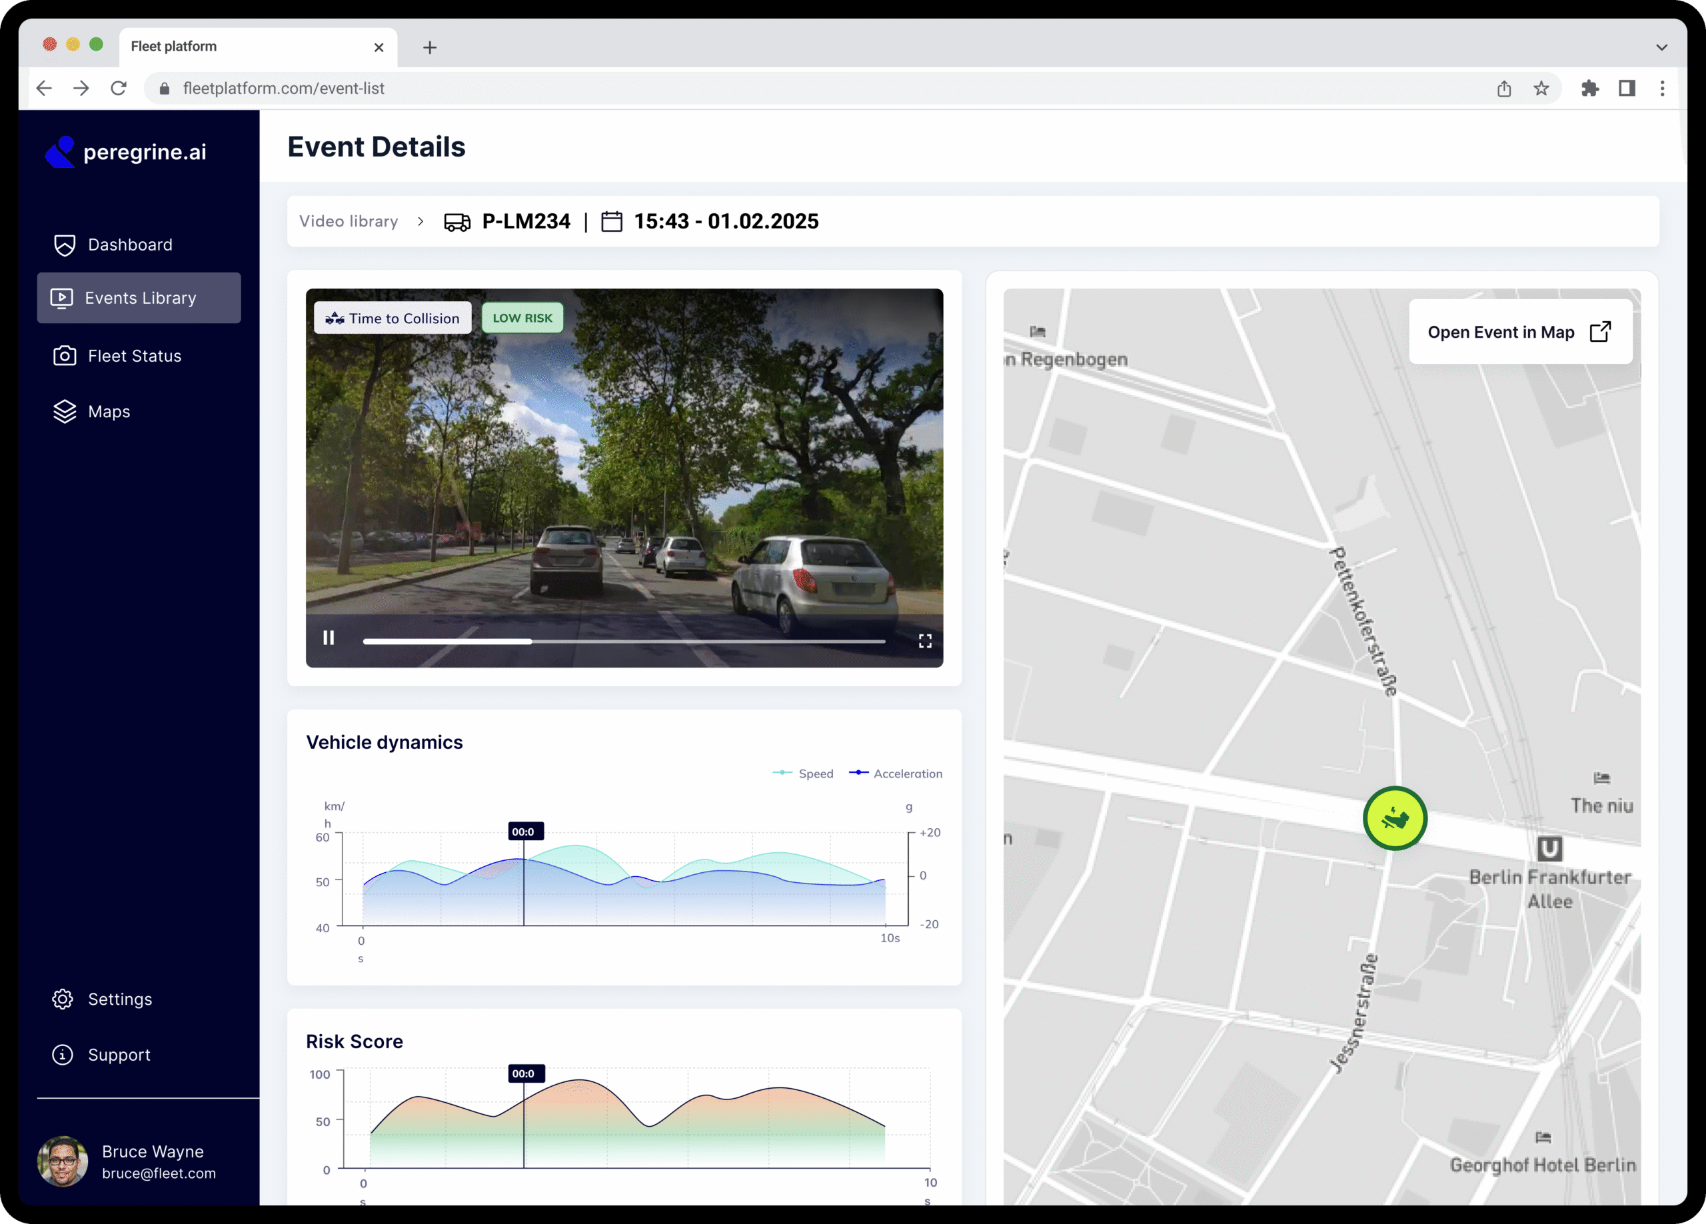Open the Support page

tap(118, 1055)
